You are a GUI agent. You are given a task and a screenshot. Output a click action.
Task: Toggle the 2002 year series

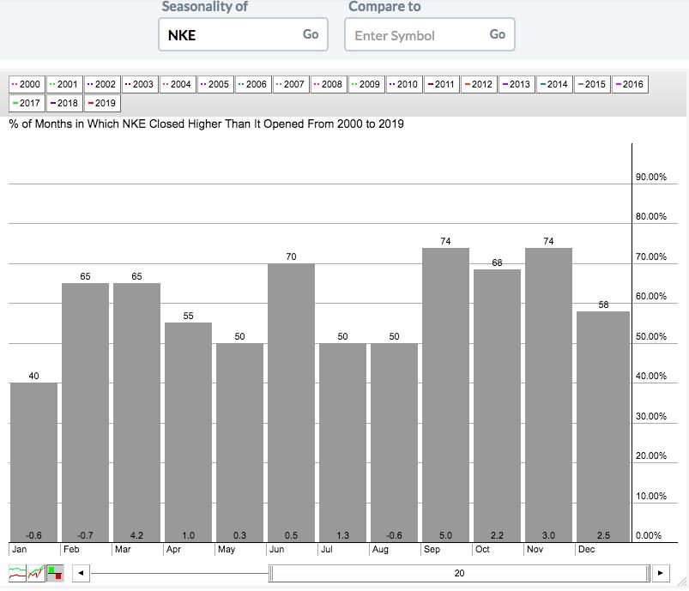point(102,84)
